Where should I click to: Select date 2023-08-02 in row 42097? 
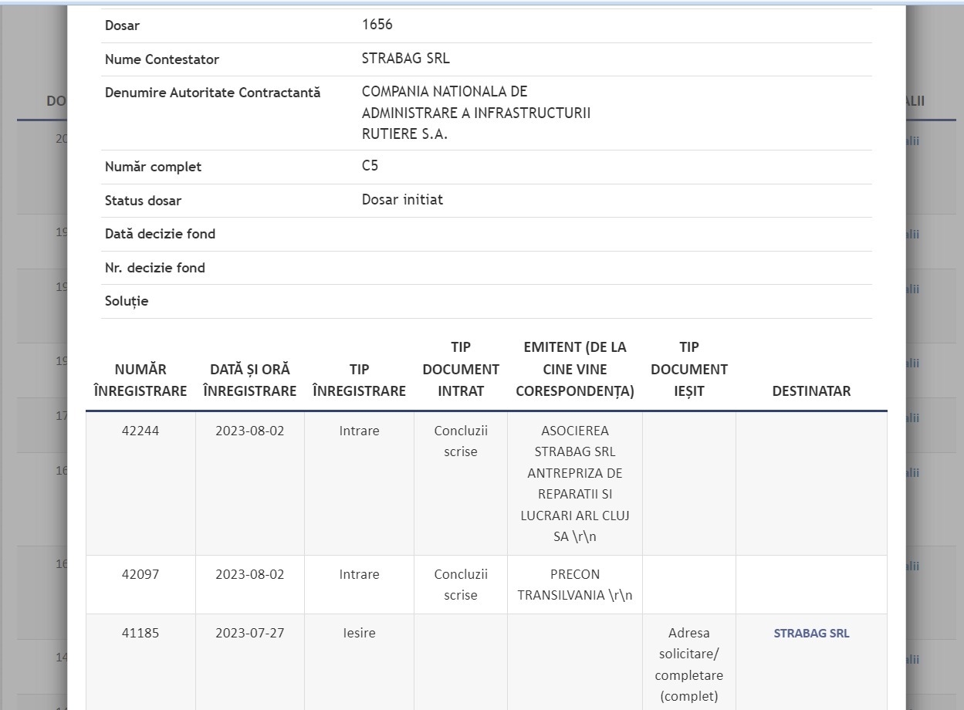(x=249, y=574)
